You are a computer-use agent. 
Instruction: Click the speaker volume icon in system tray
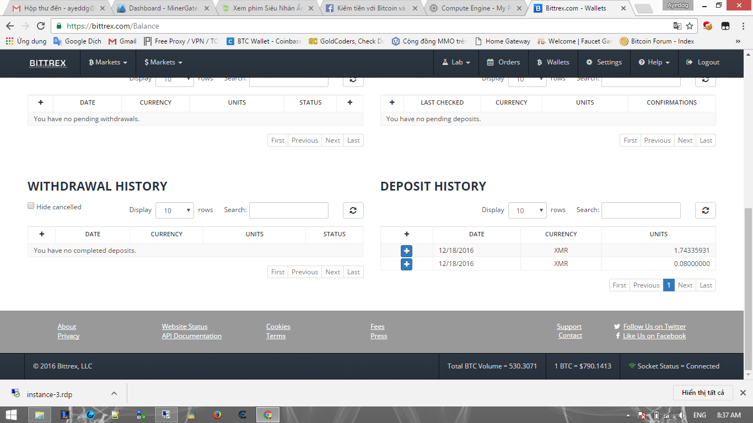681,415
